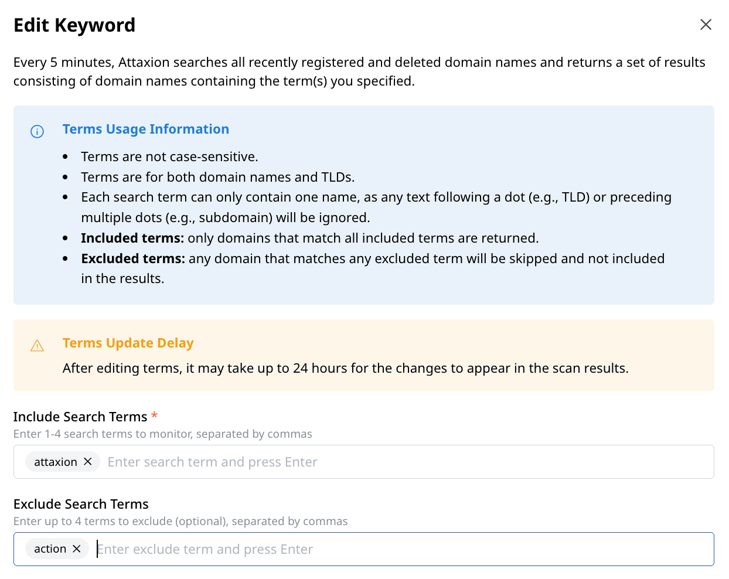Remove the action excluded search term

point(76,549)
